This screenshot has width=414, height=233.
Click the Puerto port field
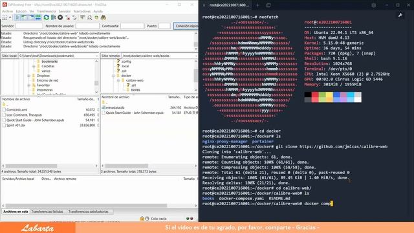164,26
